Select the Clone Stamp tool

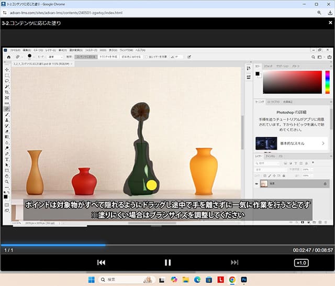[7, 120]
